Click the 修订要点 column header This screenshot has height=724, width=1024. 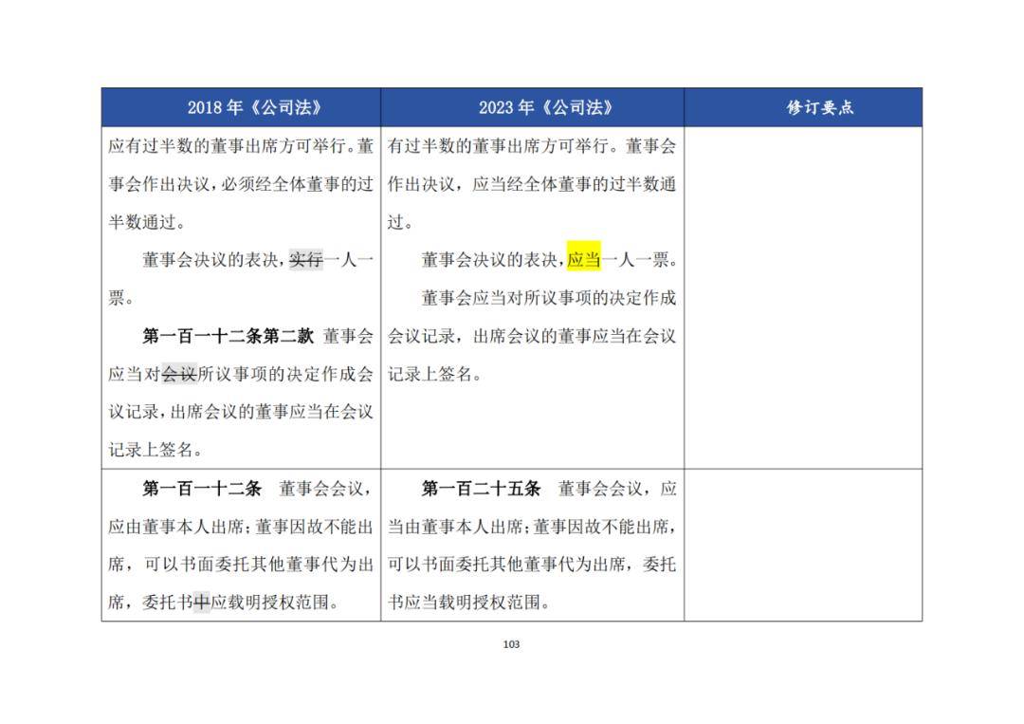coord(803,107)
